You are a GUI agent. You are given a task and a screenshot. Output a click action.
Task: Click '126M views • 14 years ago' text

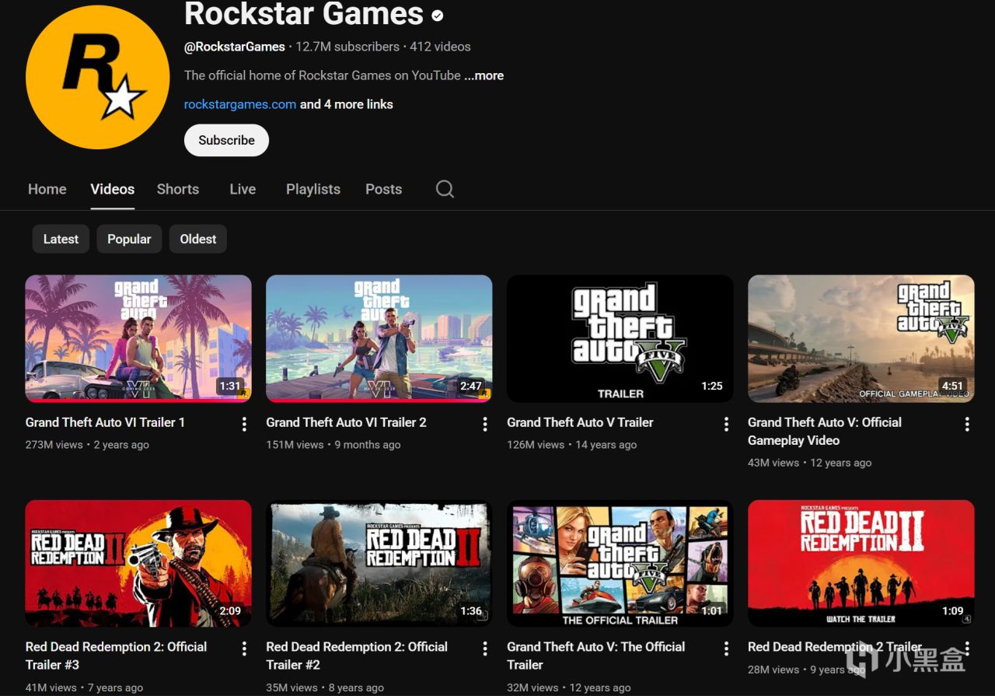[572, 445]
